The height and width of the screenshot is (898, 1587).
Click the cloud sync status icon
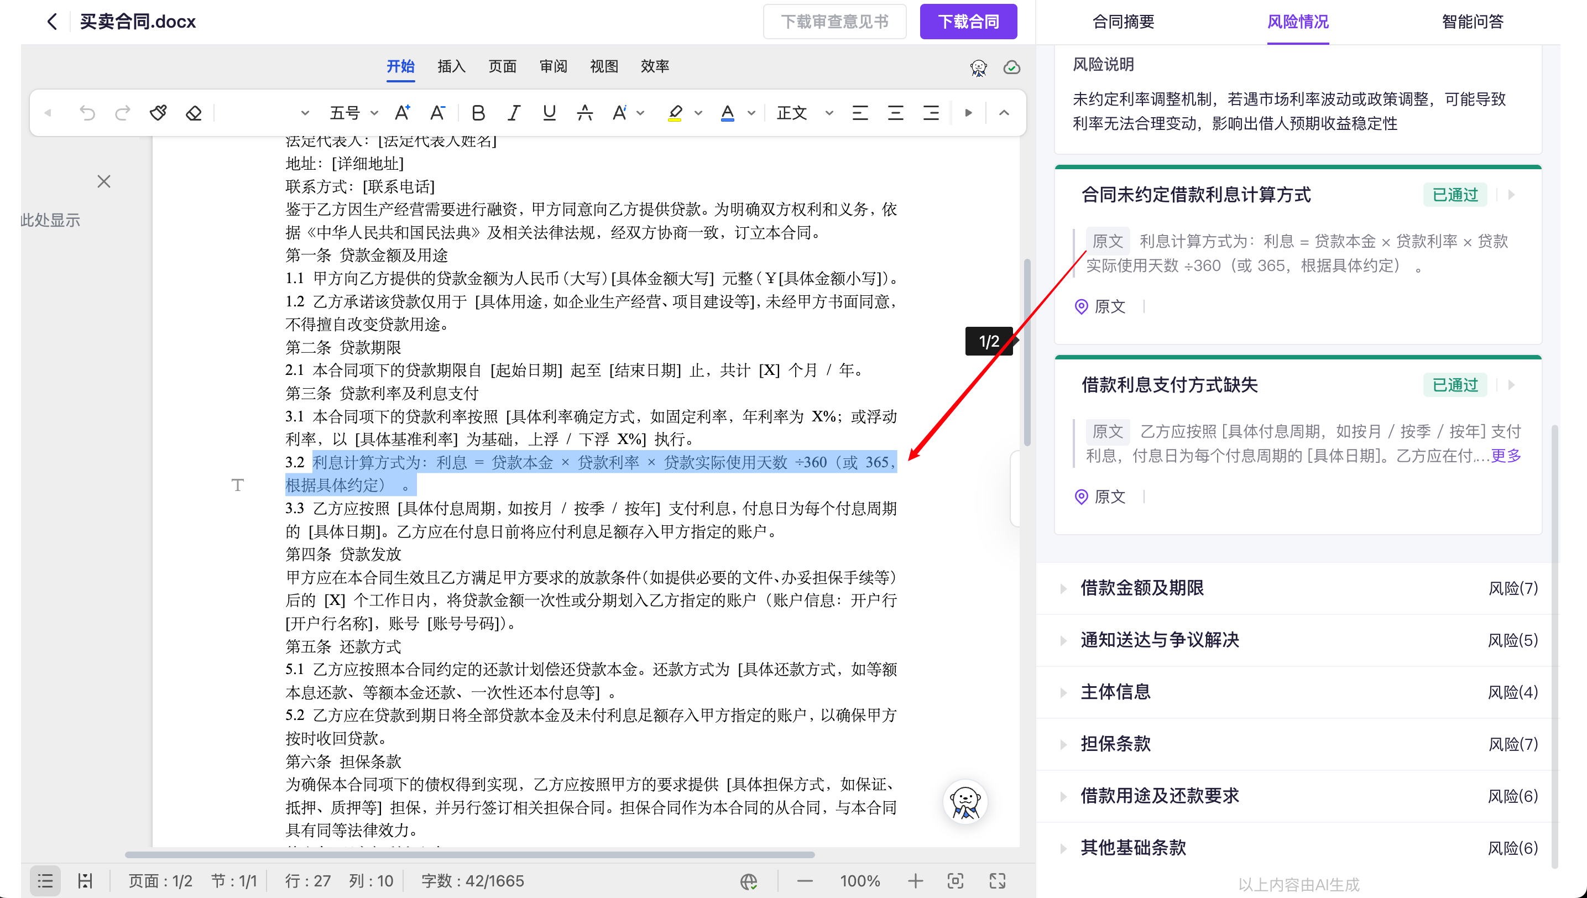[x=1011, y=67]
